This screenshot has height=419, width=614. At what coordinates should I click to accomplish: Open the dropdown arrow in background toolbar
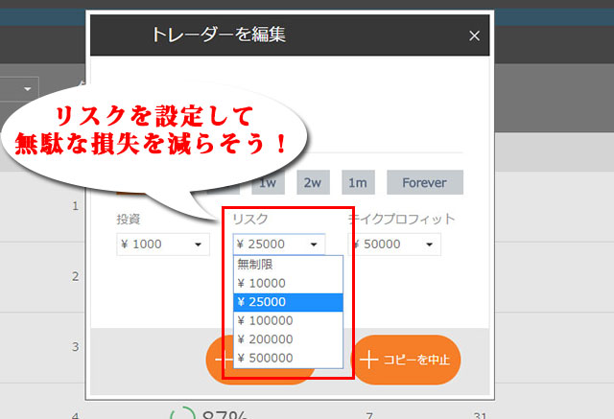pyautogui.click(x=27, y=89)
